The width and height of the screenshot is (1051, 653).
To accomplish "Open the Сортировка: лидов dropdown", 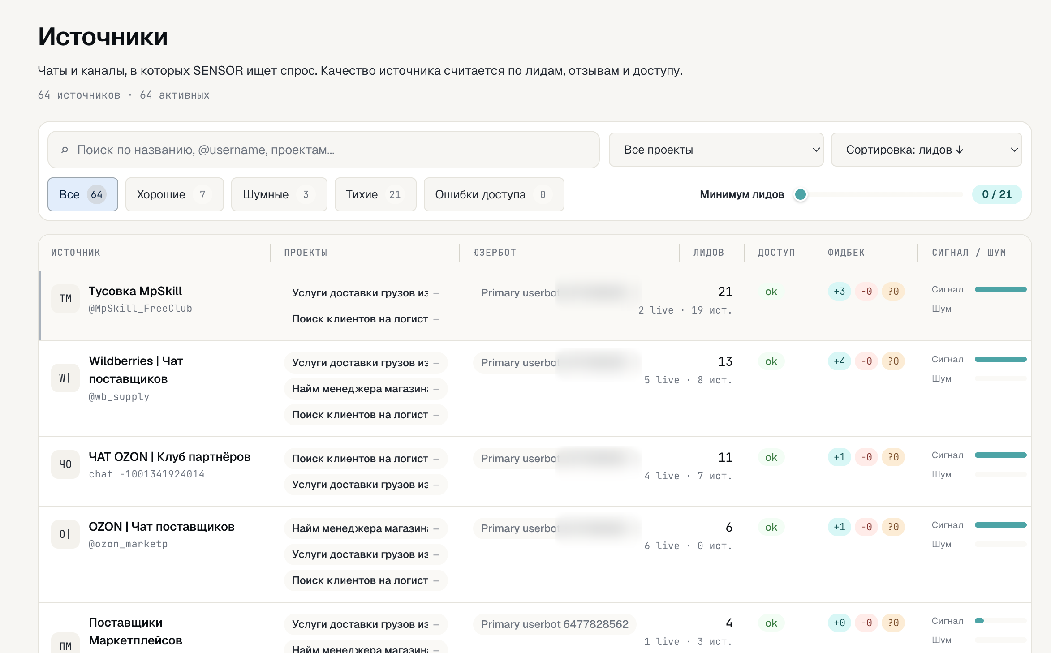I will tap(926, 150).
